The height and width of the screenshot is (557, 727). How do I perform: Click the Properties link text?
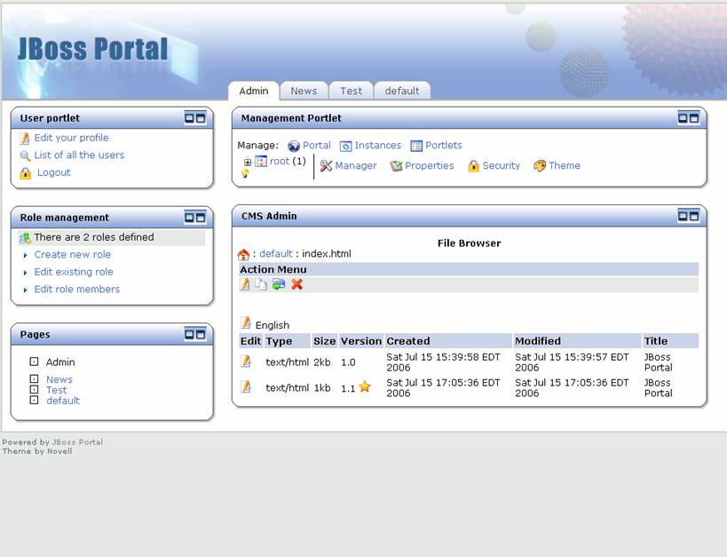point(430,165)
